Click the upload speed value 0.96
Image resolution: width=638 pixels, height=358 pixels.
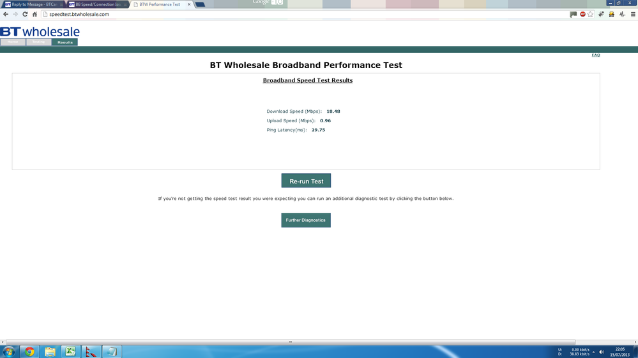pos(325,120)
